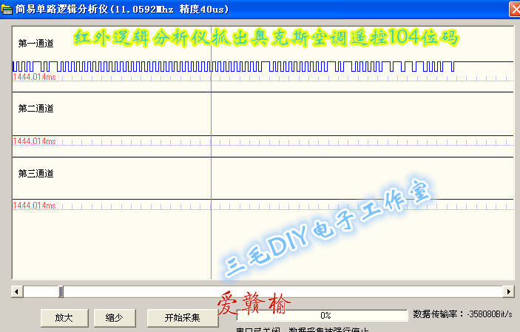Close the logic analyzer window
Screen dimensions: 520x332
pos(514,9)
